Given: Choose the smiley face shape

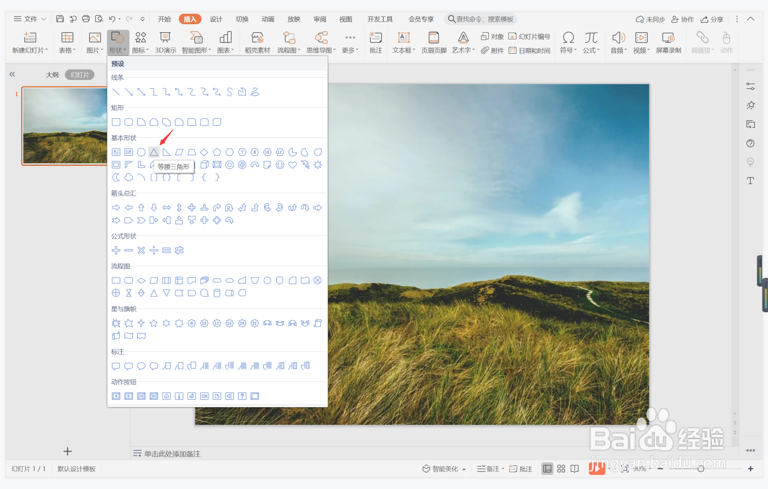Looking at the screenshot, I should (x=280, y=165).
